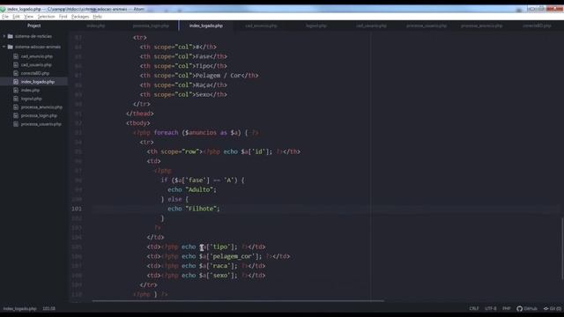Click the sistema-adocao-animais folder icon
This screenshot has width=564, height=317.
[10, 47]
